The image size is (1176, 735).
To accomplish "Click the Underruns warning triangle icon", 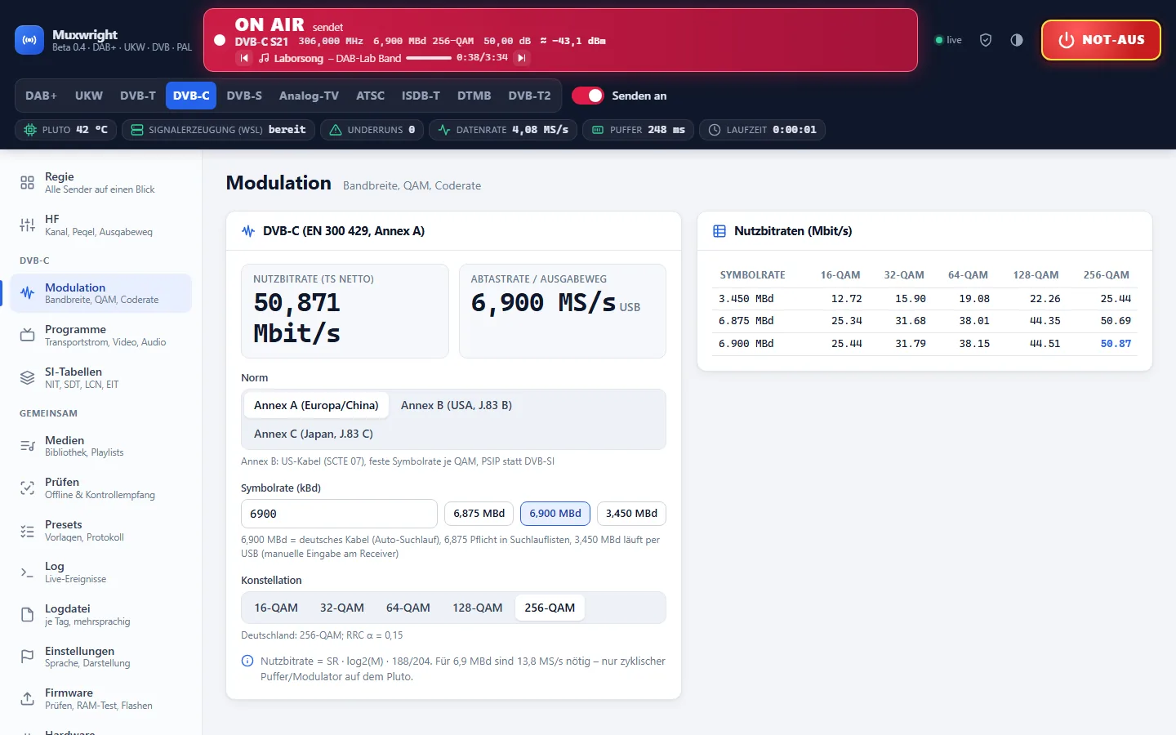I will [x=335, y=130].
